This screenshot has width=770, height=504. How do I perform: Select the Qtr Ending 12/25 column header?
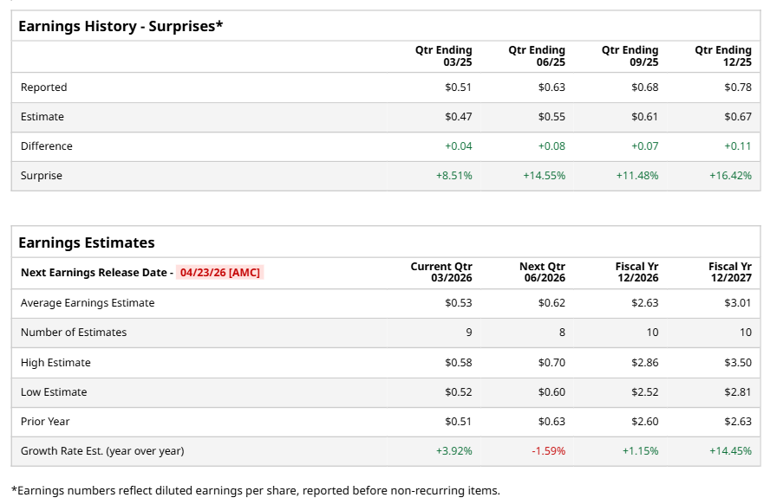pyautogui.click(x=723, y=56)
